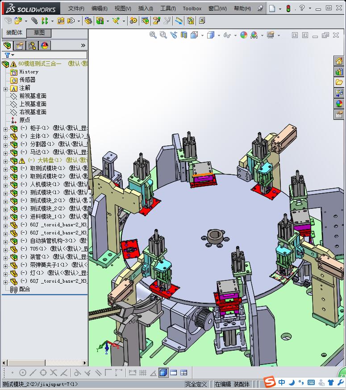Image resolution: width=346 pixels, height=390 pixels.
Task: Select the 前视基准面 plane
Action: 33,96
